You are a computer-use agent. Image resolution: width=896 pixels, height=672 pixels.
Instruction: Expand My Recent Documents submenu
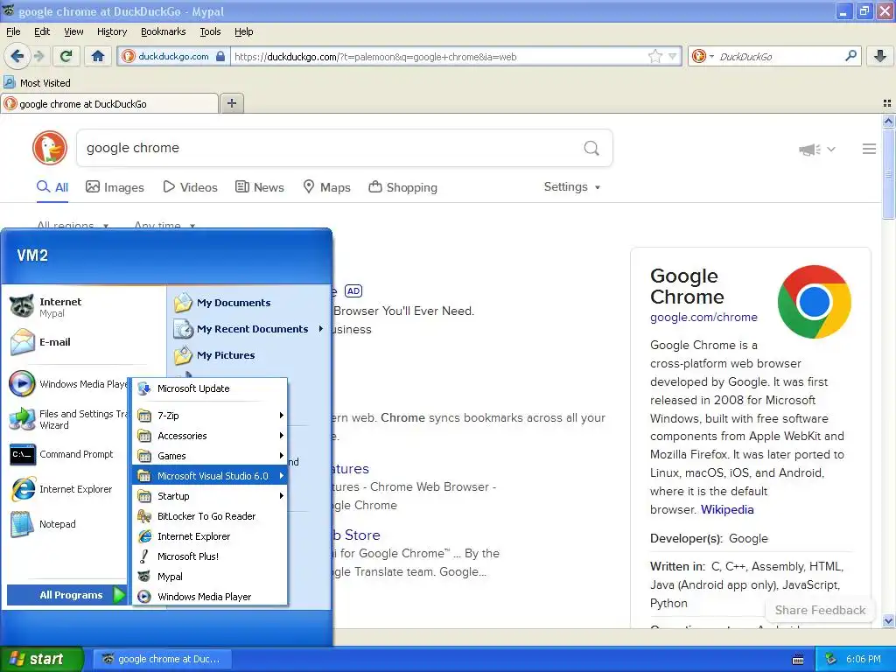click(x=249, y=329)
